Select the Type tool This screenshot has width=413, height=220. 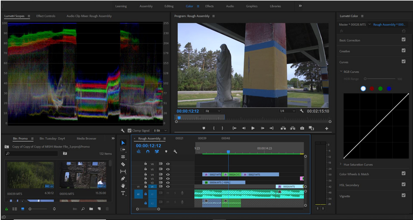click(x=123, y=193)
